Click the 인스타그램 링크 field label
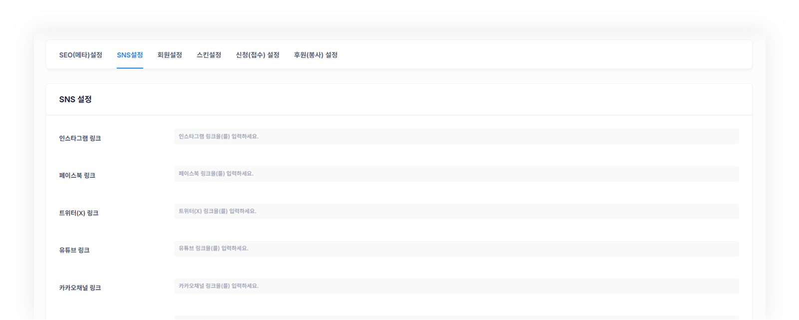 coord(80,138)
